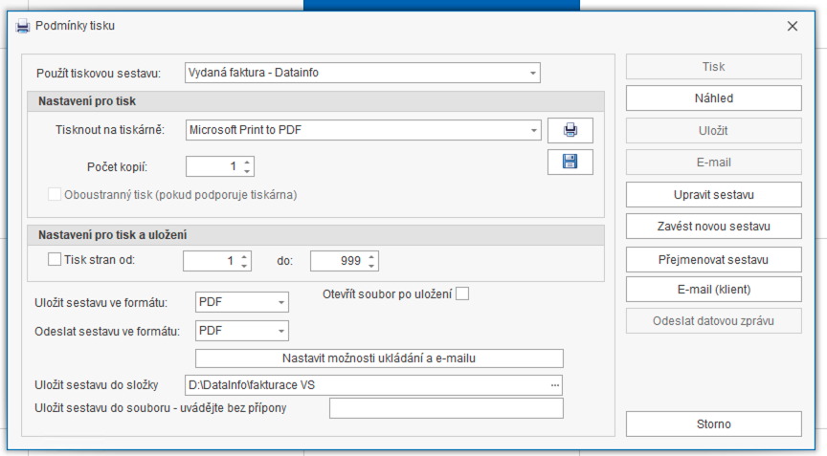The height and width of the screenshot is (456, 827).
Task: Click the ellipsis browse button for save folder
Action: (x=554, y=384)
